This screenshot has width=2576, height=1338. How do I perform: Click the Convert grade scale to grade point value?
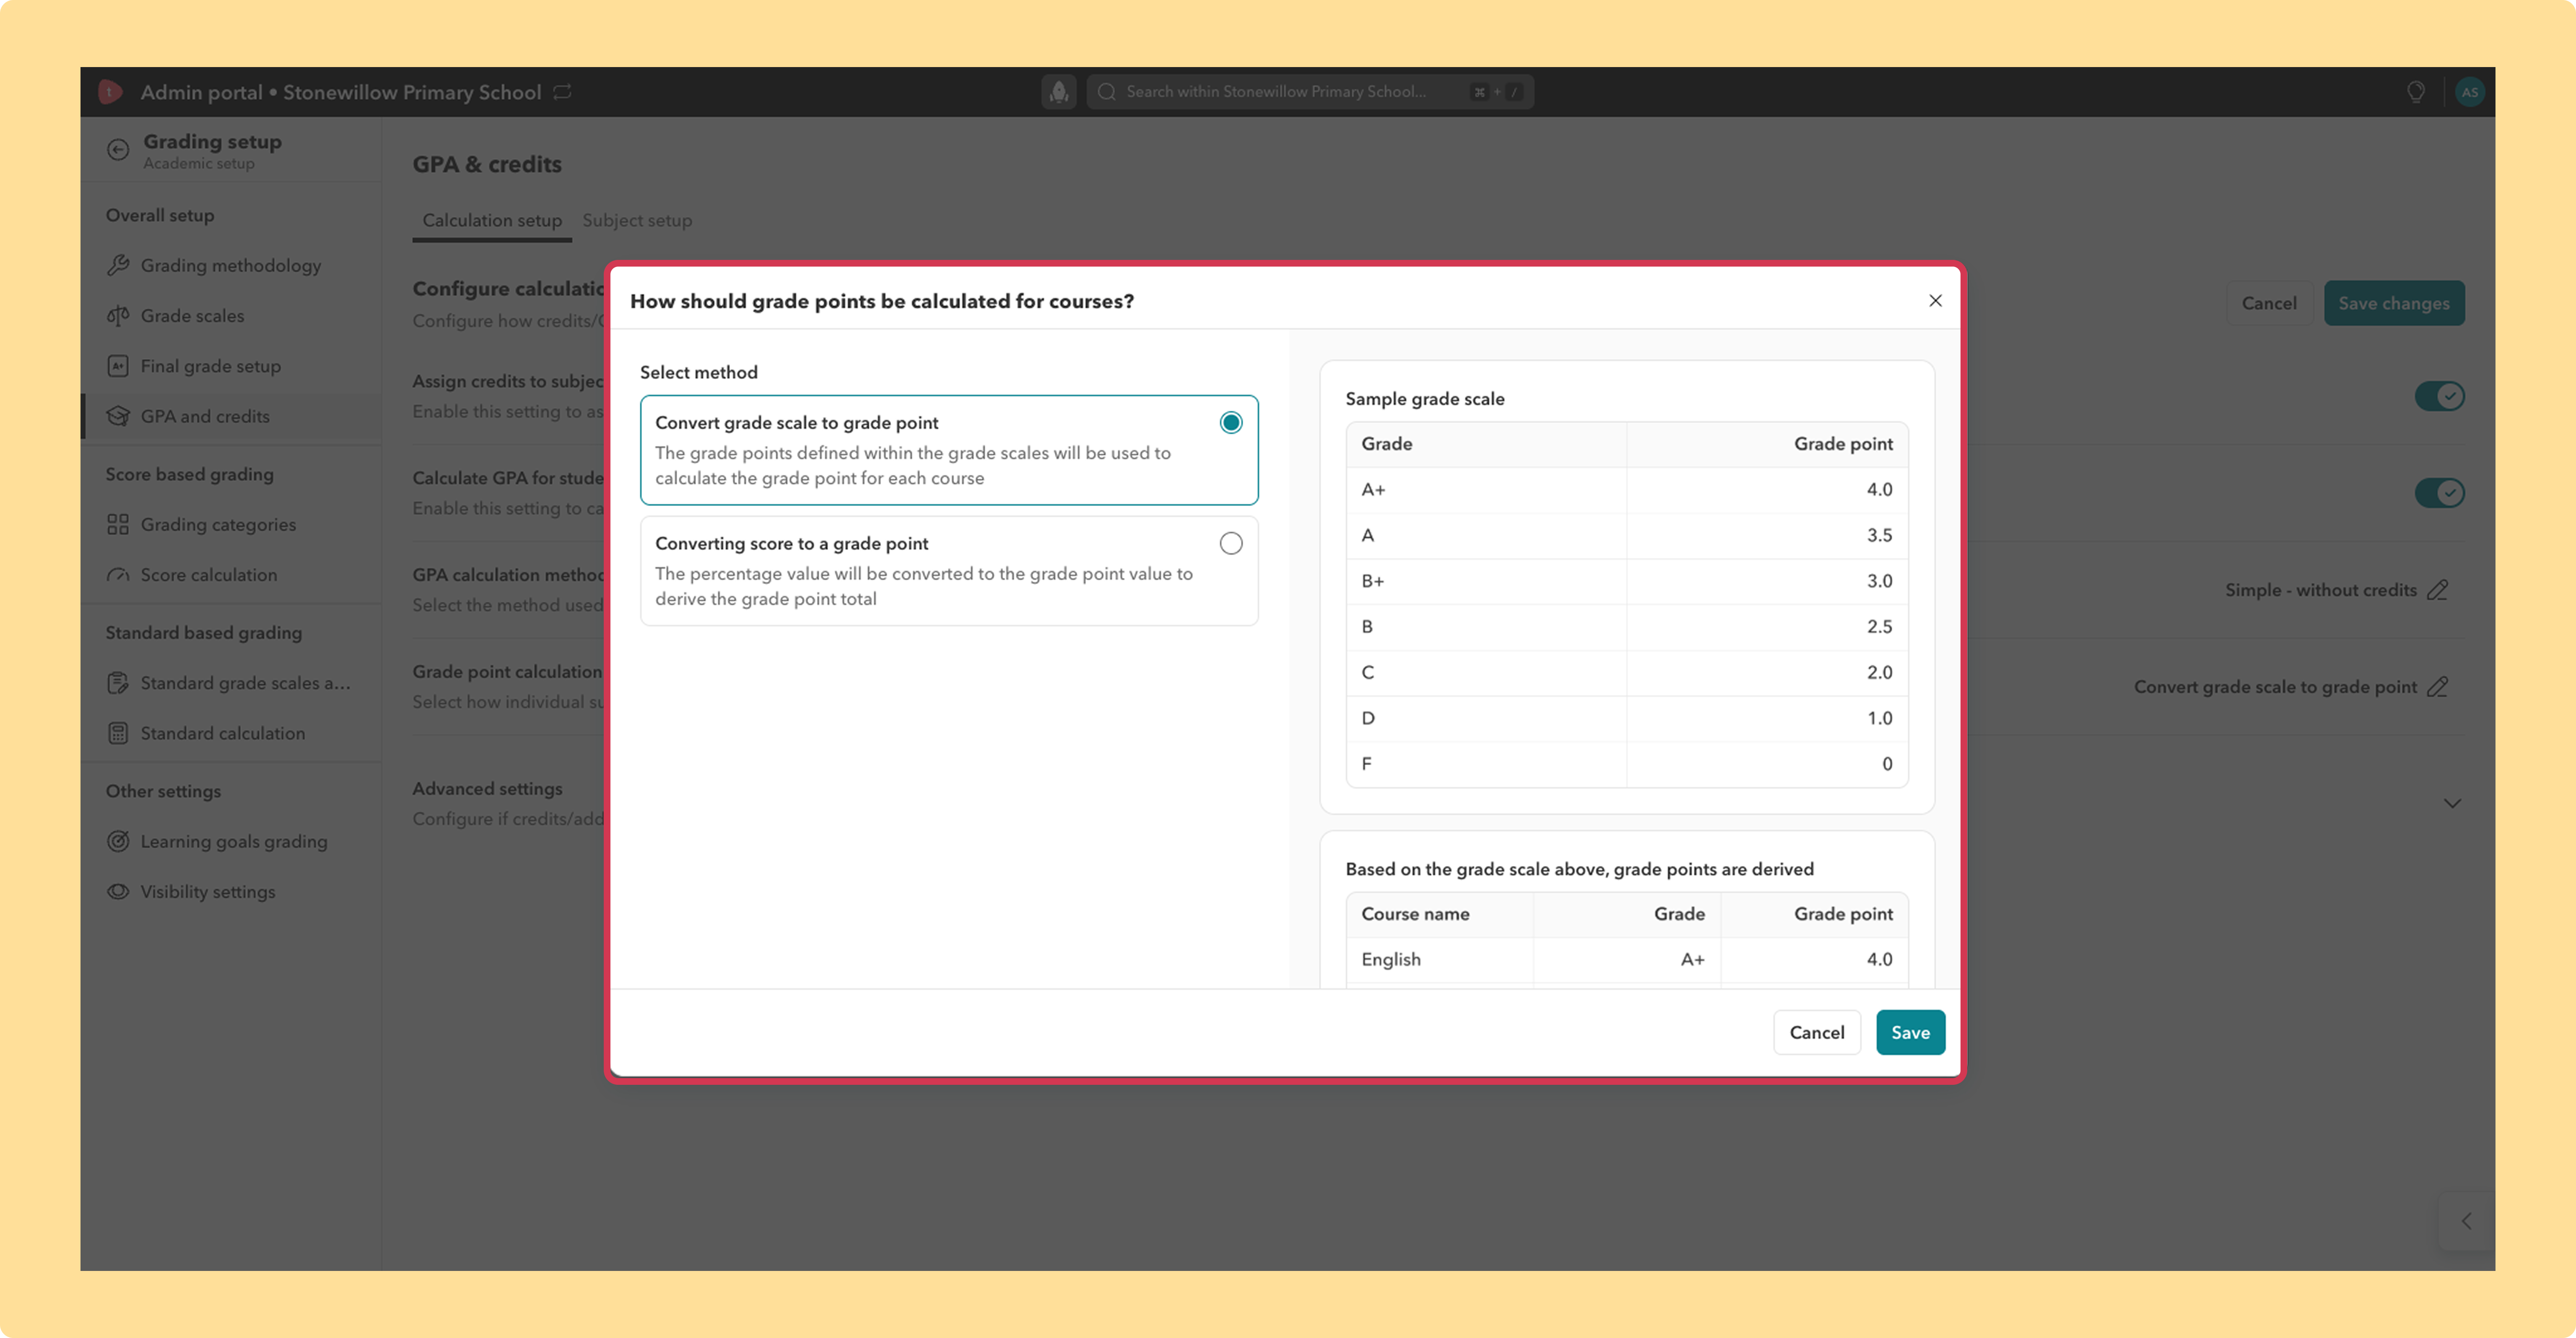click(2275, 687)
